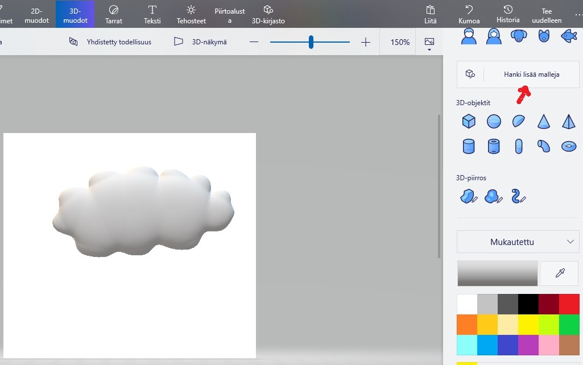
Task: Activate the eyedropper color picker
Action: (560, 273)
